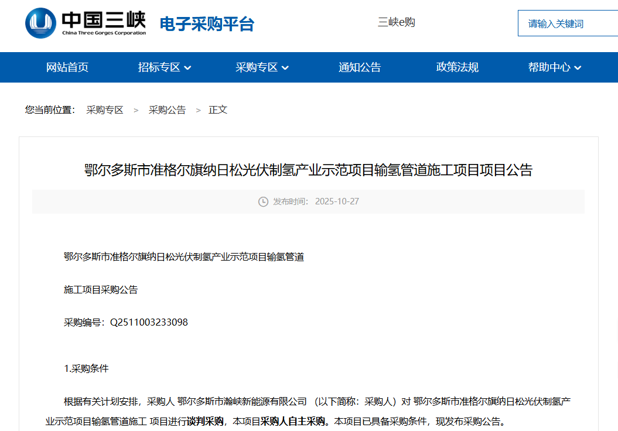The width and height of the screenshot is (618, 431).
Task: Expand the 帮助中心 dropdown chevron
Action: tap(578, 67)
